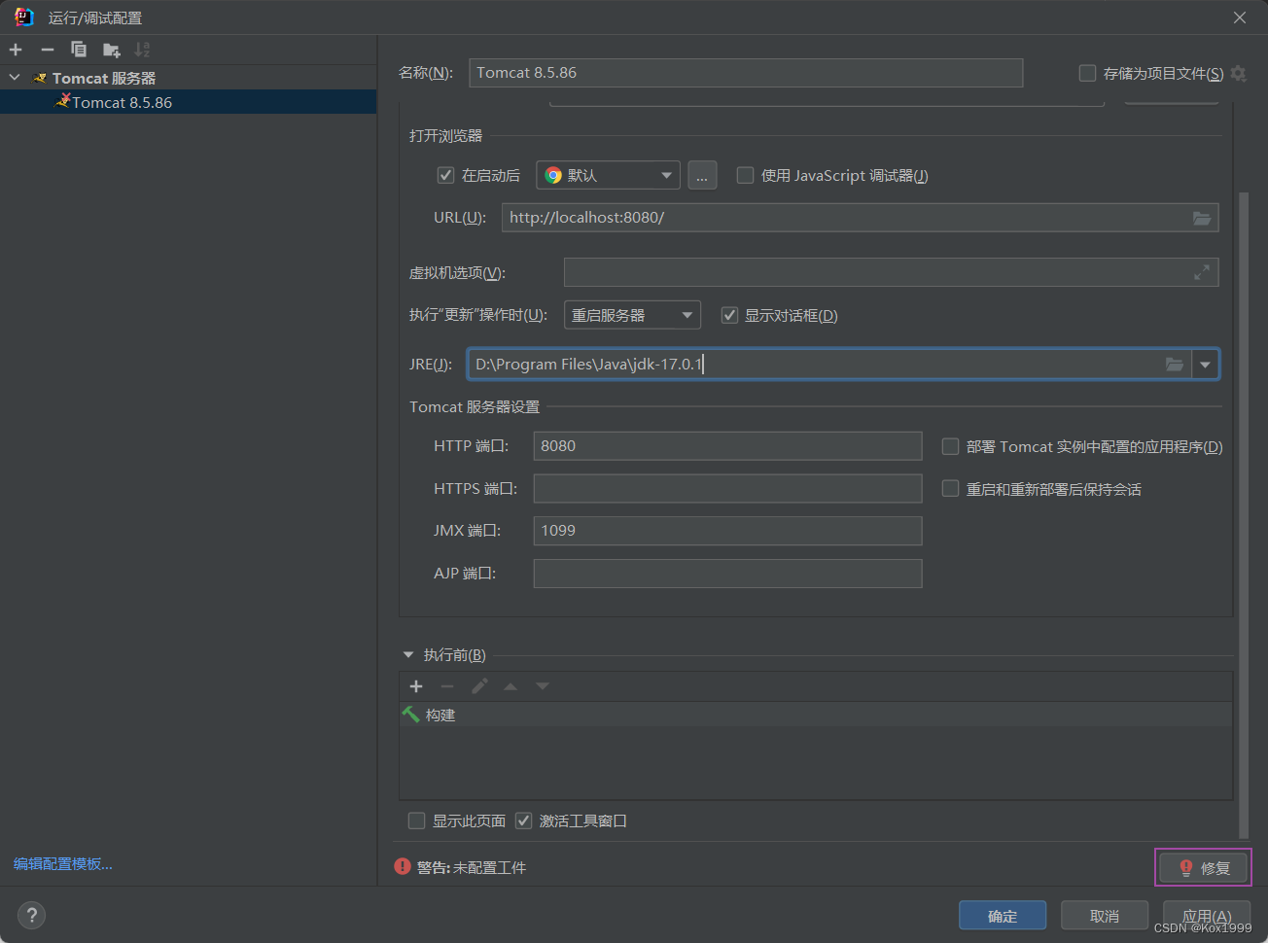Sort configurations alphabetically

click(142, 50)
